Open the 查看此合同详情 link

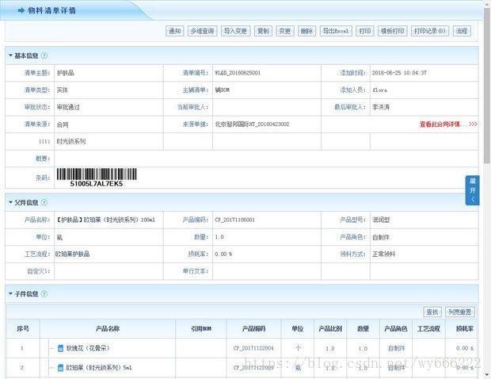pos(448,124)
